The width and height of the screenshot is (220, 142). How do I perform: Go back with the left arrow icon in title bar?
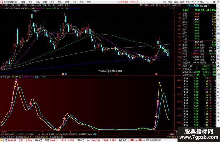point(207,2)
